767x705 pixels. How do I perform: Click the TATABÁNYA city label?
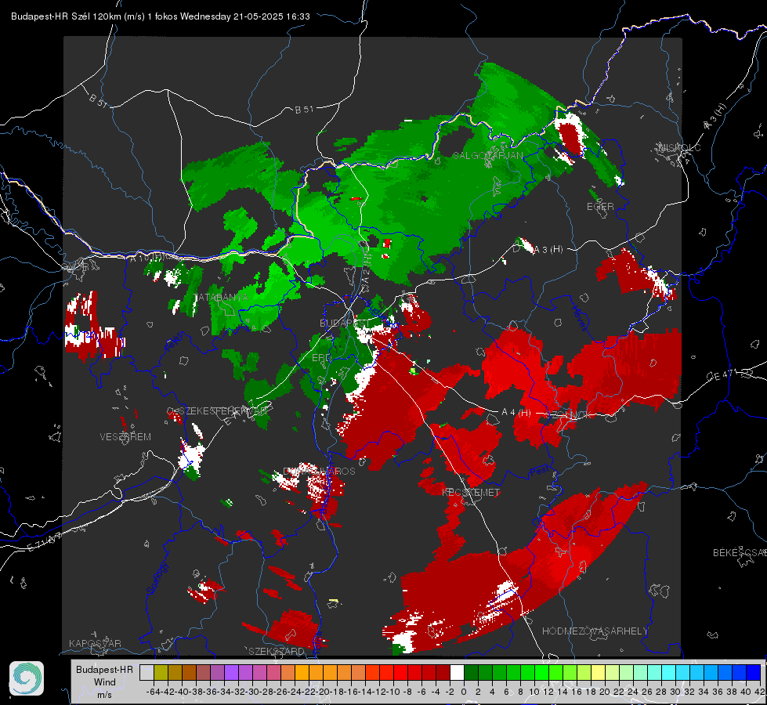point(221,298)
